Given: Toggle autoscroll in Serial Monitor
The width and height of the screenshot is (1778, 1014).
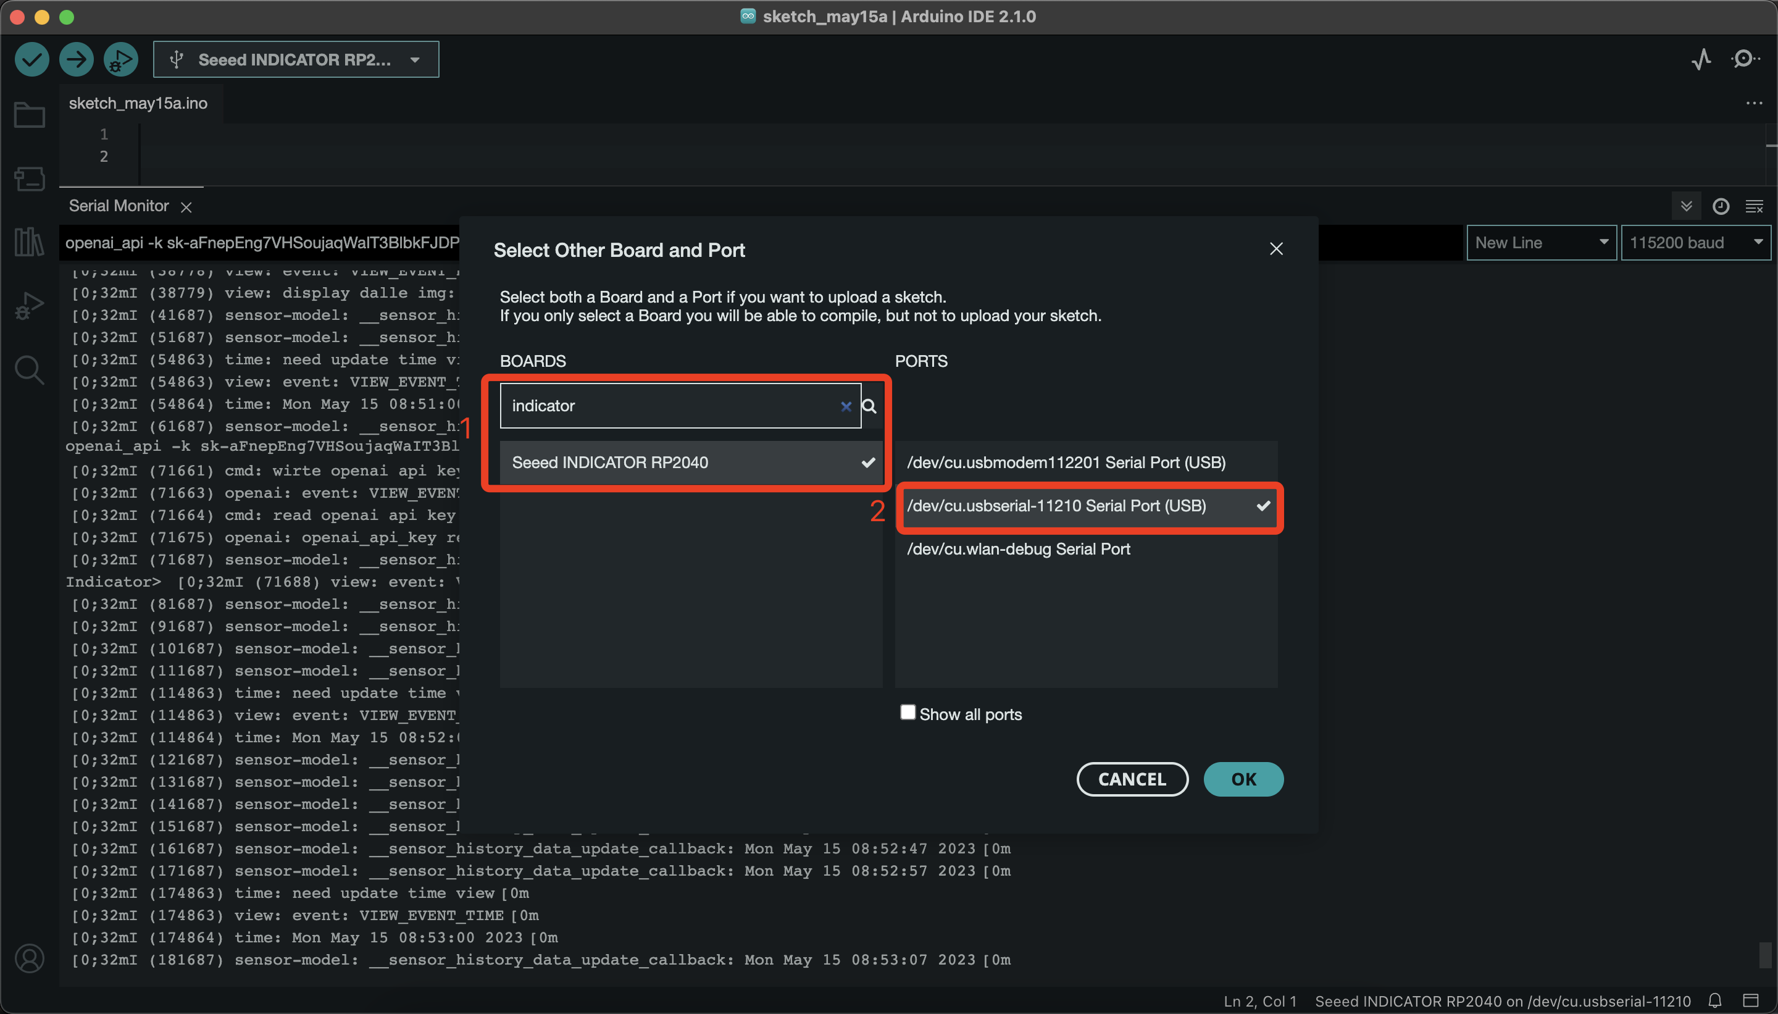Looking at the screenshot, I should pyautogui.click(x=1686, y=206).
